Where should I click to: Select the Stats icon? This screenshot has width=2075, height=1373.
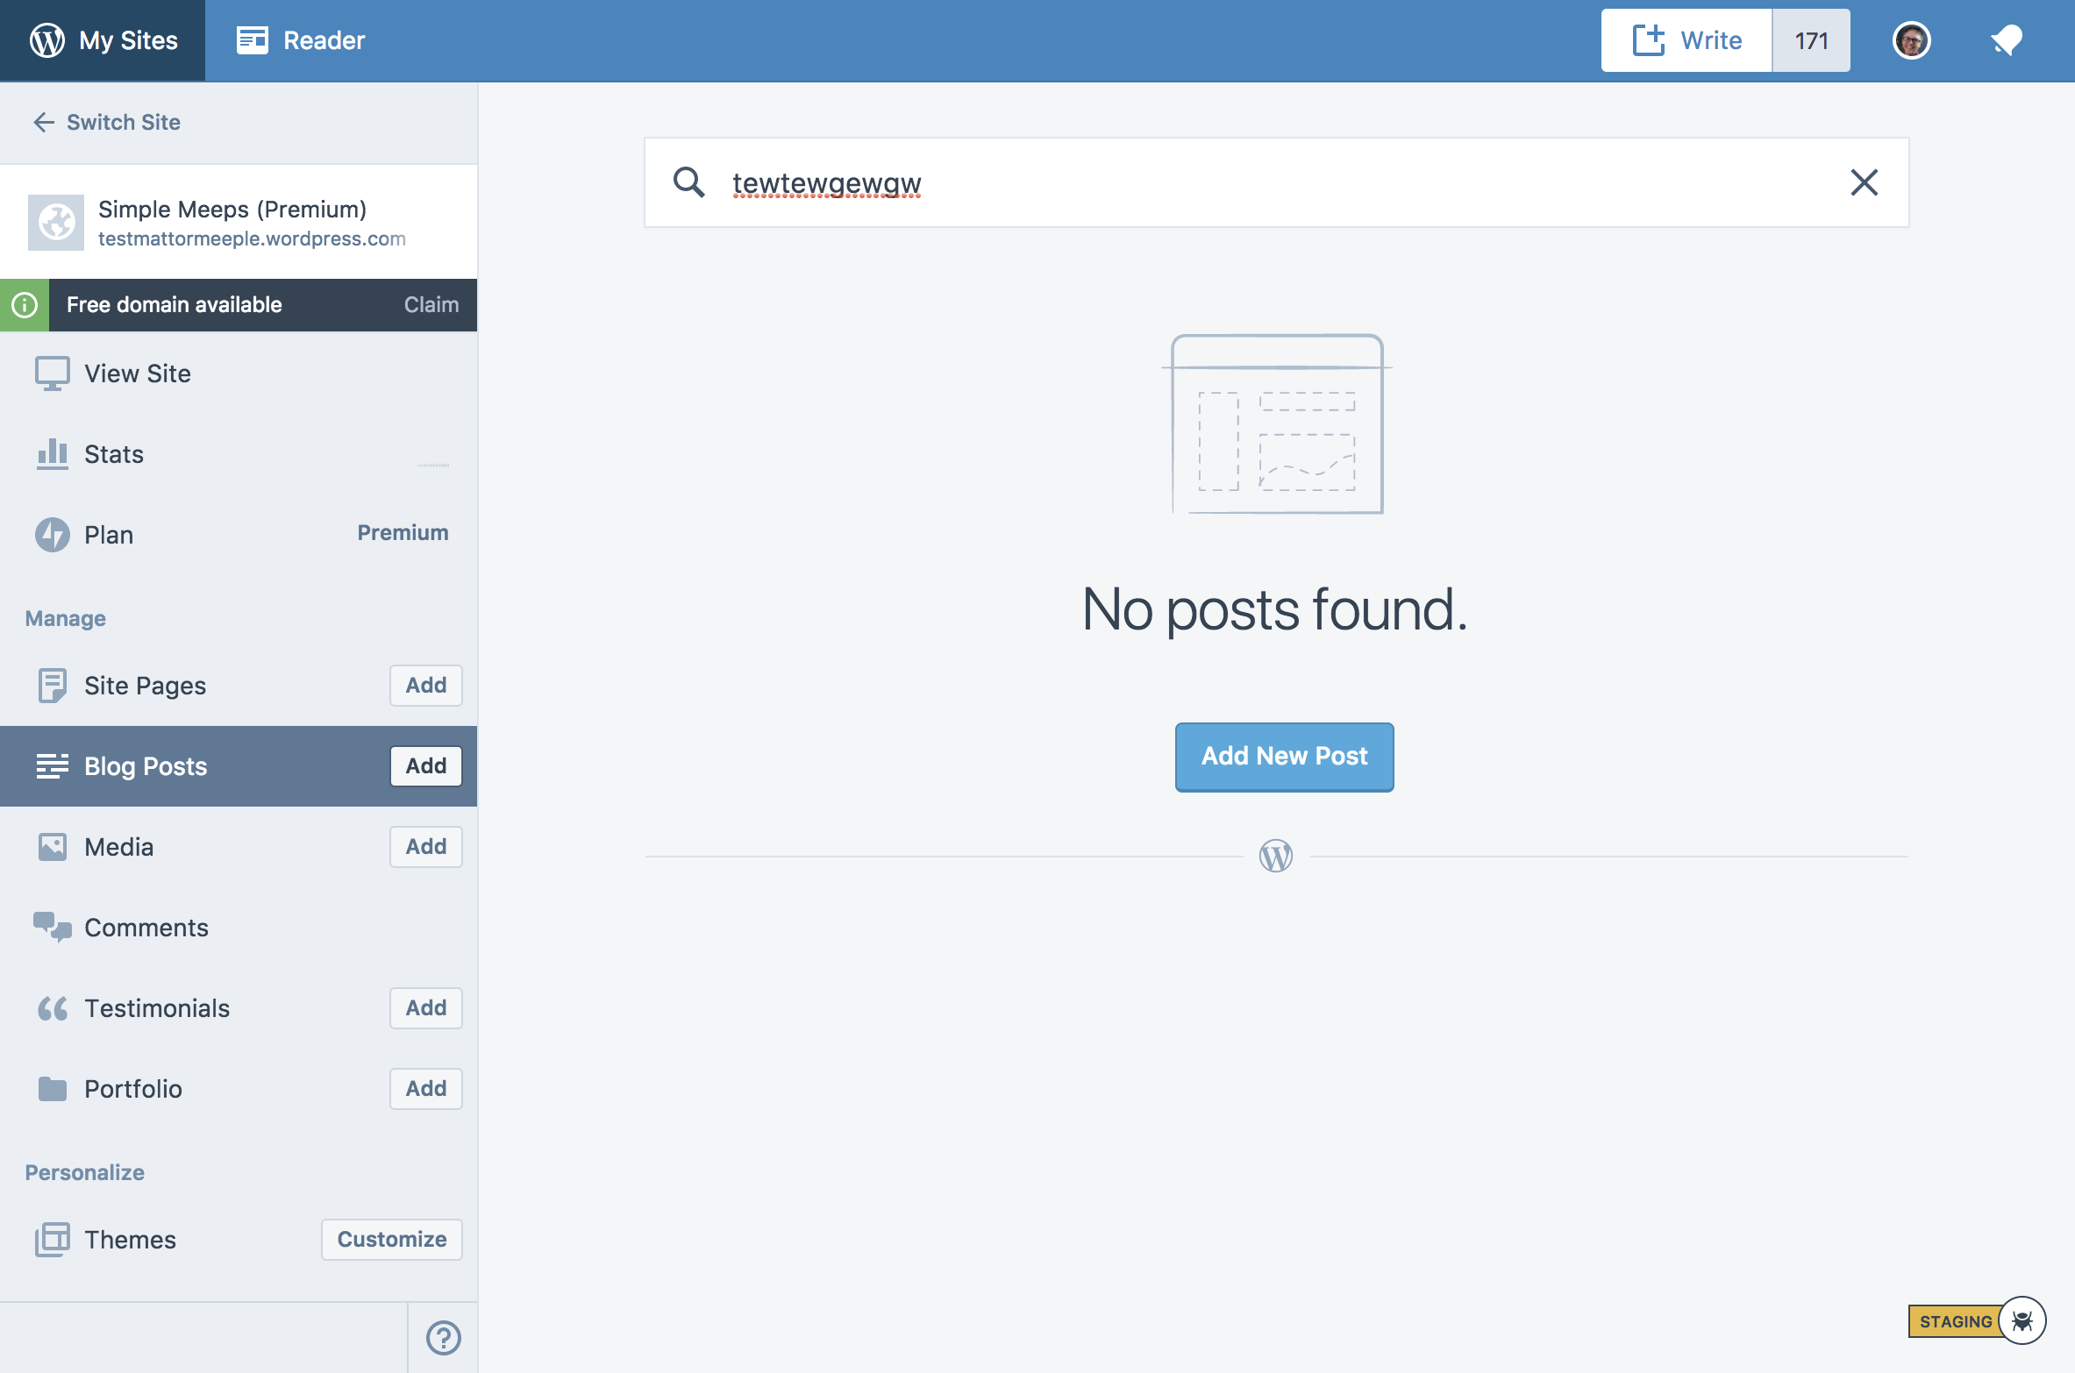pyautogui.click(x=53, y=453)
